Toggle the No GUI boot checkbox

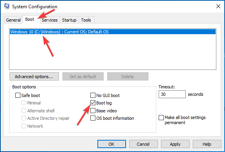(x=93, y=95)
